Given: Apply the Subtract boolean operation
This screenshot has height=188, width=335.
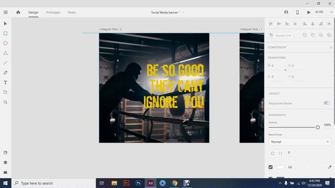Looking at the screenshot, I should pyautogui.click(x=313, y=35).
